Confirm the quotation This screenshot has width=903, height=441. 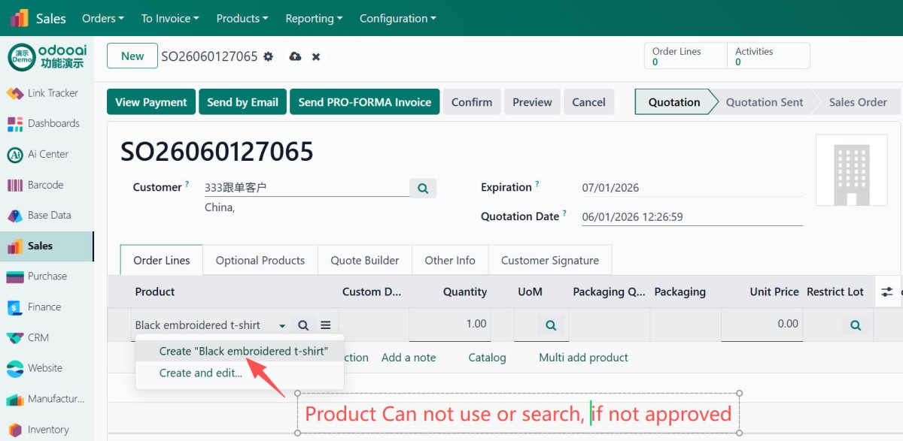472,102
